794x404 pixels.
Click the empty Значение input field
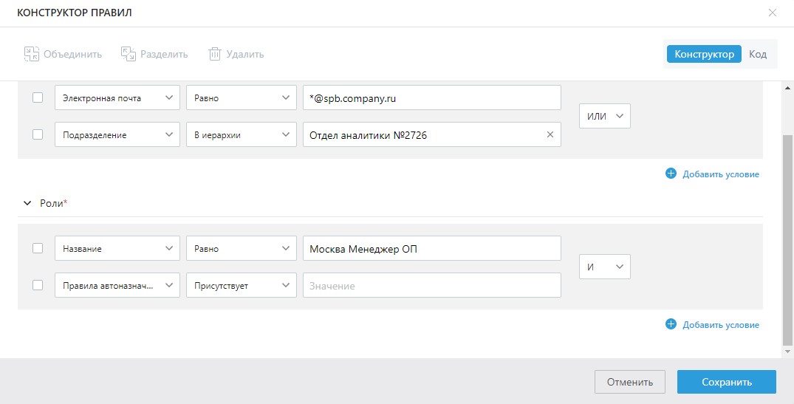coord(431,286)
